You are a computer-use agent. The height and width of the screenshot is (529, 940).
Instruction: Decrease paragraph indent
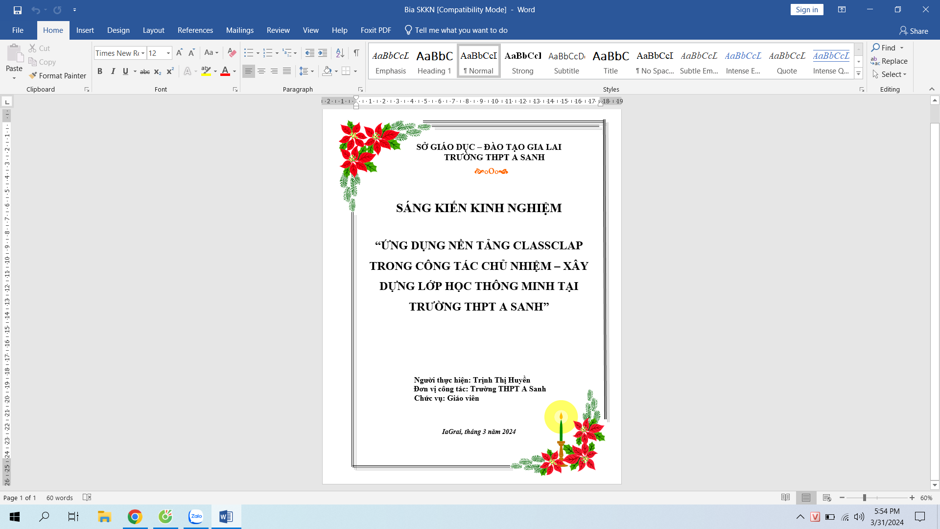pyautogui.click(x=310, y=53)
